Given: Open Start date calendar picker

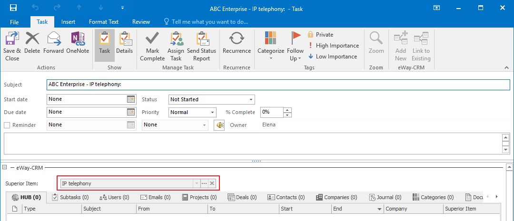Looking at the screenshot, I should pyautogui.click(x=131, y=99).
